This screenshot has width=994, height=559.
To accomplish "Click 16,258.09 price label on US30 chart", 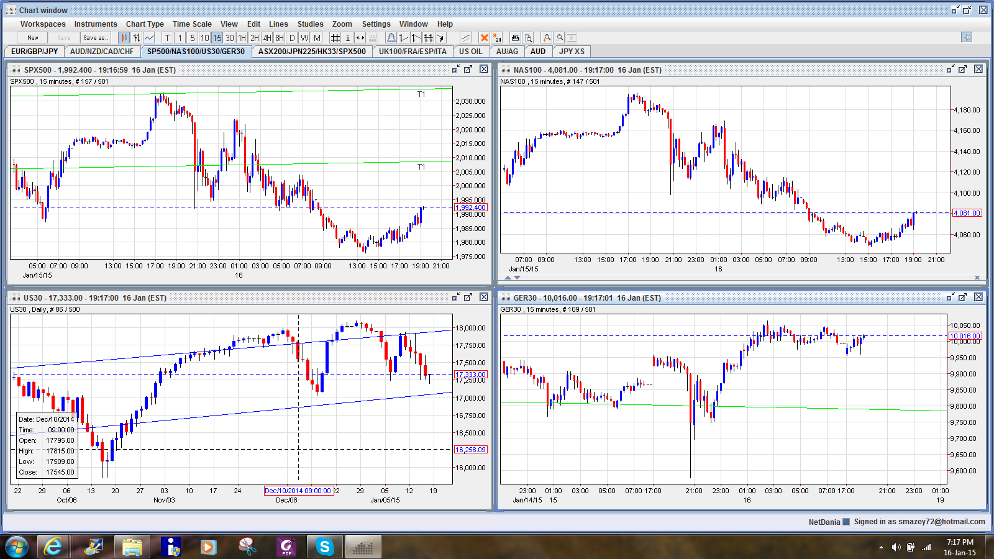I will coord(471,450).
